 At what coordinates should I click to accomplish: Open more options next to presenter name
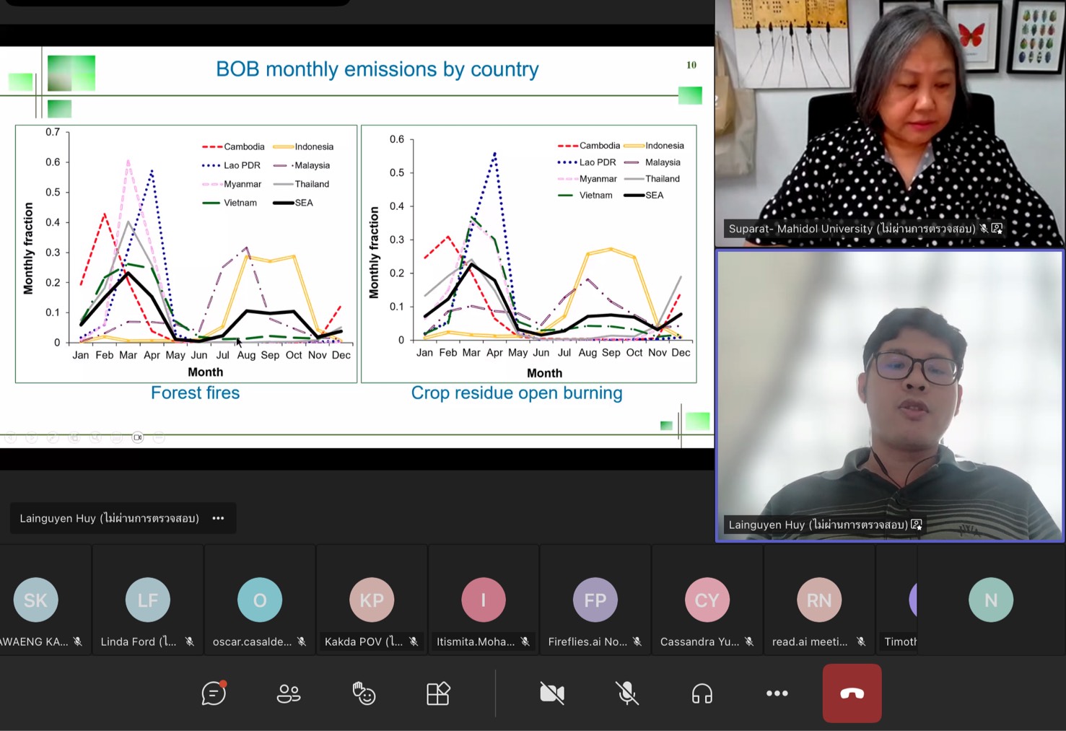(218, 518)
